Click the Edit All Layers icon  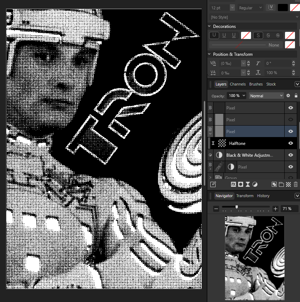(213, 184)
